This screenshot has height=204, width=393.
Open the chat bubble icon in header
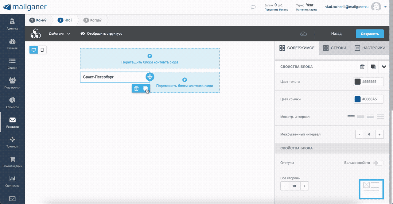[253, 7]
